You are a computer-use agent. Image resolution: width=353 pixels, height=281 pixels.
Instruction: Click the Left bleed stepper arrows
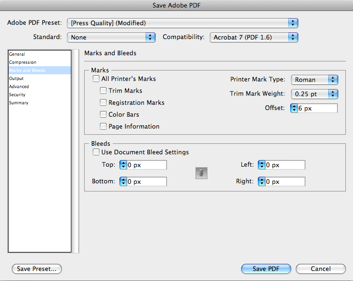(262, 165)
